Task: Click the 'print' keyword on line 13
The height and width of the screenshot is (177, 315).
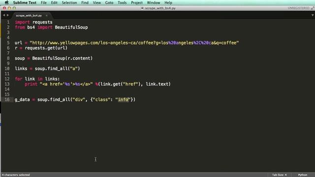Action: (x=31, y=84)
